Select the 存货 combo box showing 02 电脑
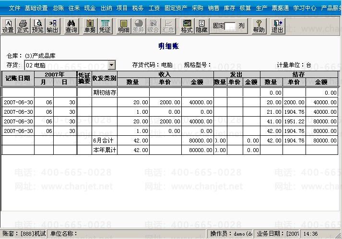Viewport: 342px width, 239px height. coord(70,65)
